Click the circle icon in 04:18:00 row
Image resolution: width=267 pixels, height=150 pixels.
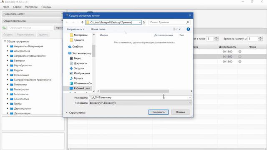click(x=240, y=57)
